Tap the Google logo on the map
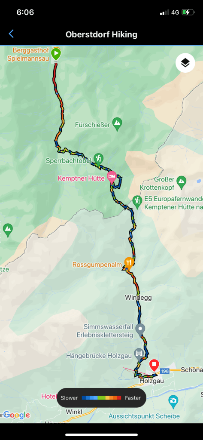 16,415
